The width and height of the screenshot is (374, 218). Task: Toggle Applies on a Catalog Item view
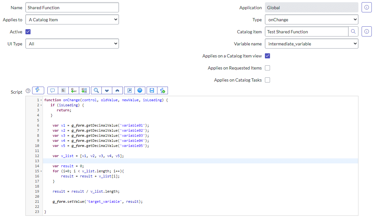click(267, 56)
